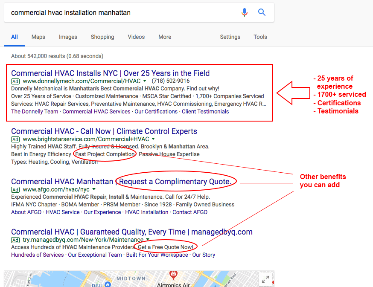The image size is (373, 287).
Task: Click Hundreds of Services sitelink
Action: 38,255
